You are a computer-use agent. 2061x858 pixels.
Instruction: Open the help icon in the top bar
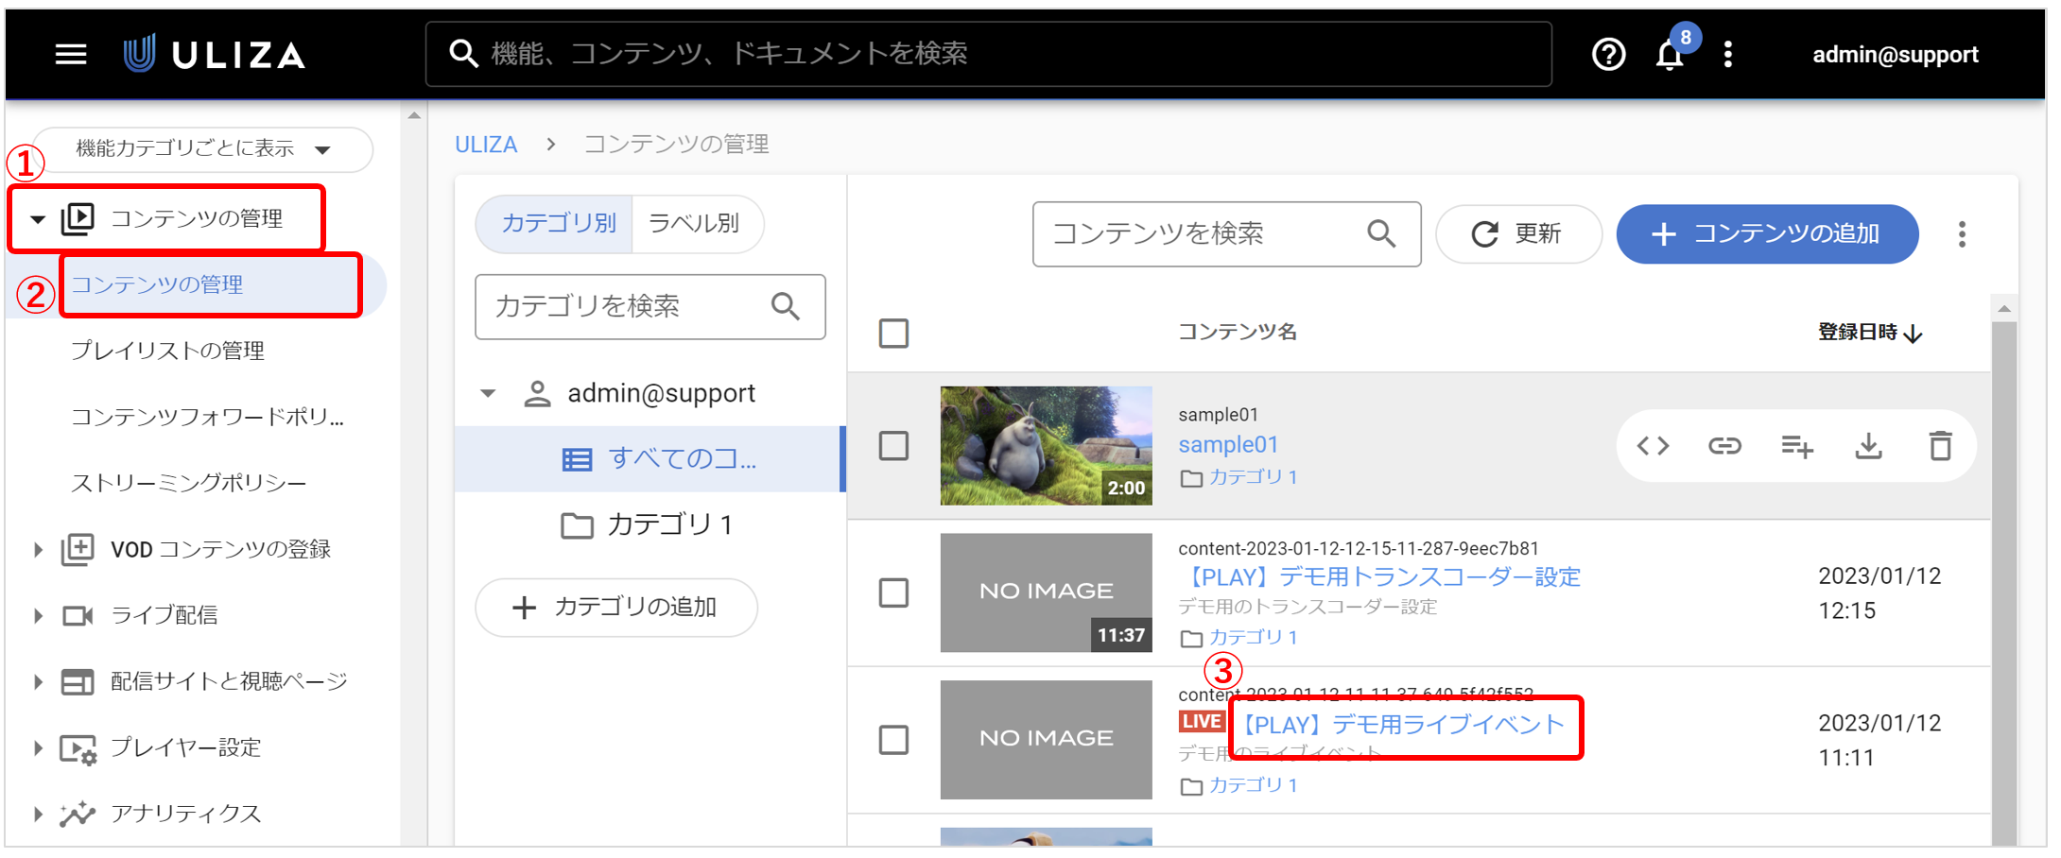pyautogui.click(x=1607, y=54)
